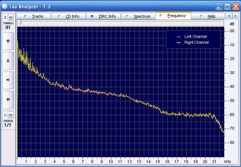
Task: Click the stop square button
Action: pos(8,100)
